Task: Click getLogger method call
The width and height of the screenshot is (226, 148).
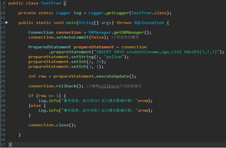Action: tap(117, 13)
